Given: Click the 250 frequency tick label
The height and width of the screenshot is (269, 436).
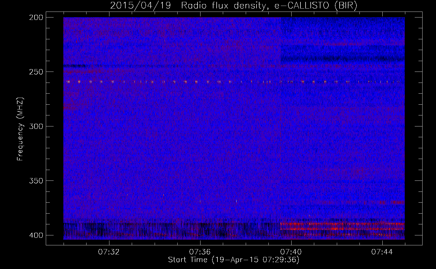Looking at the screenshot, I should 36,72.
